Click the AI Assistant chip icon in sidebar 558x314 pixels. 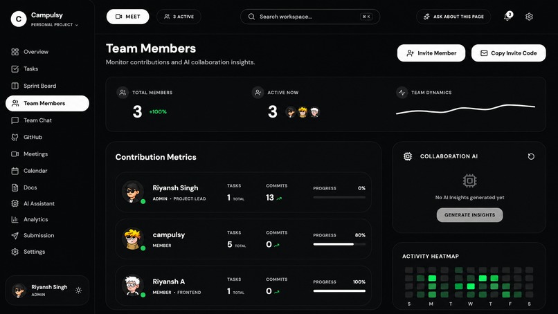(15, 203)
